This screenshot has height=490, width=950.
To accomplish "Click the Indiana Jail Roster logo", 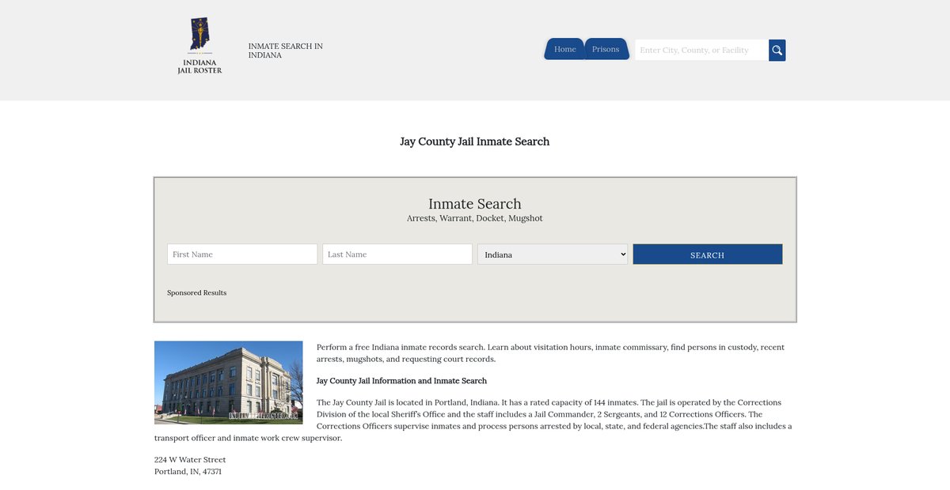I will (x=199, y=47).
